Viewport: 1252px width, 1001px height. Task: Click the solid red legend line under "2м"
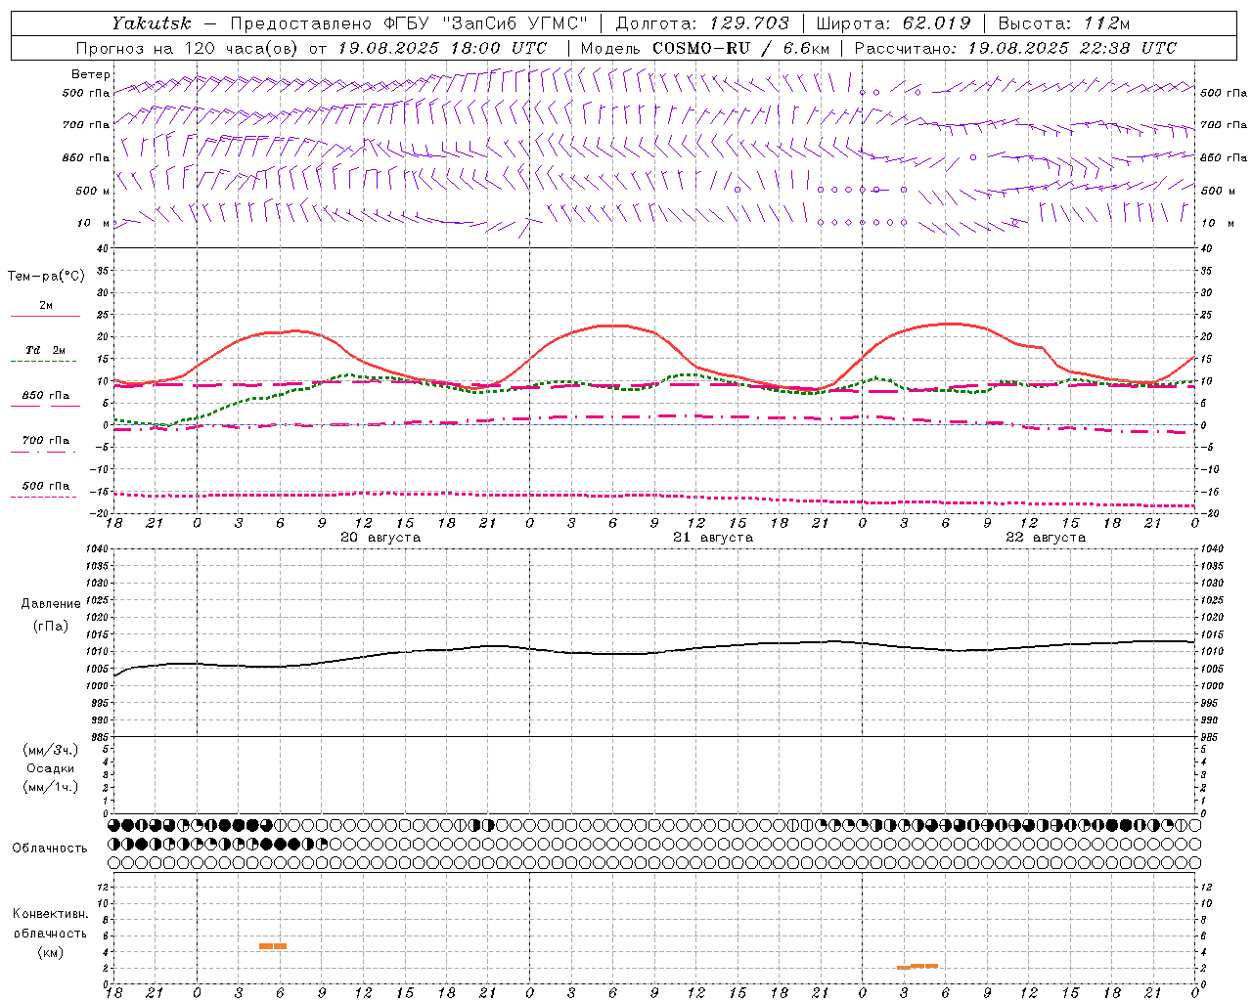45,316
